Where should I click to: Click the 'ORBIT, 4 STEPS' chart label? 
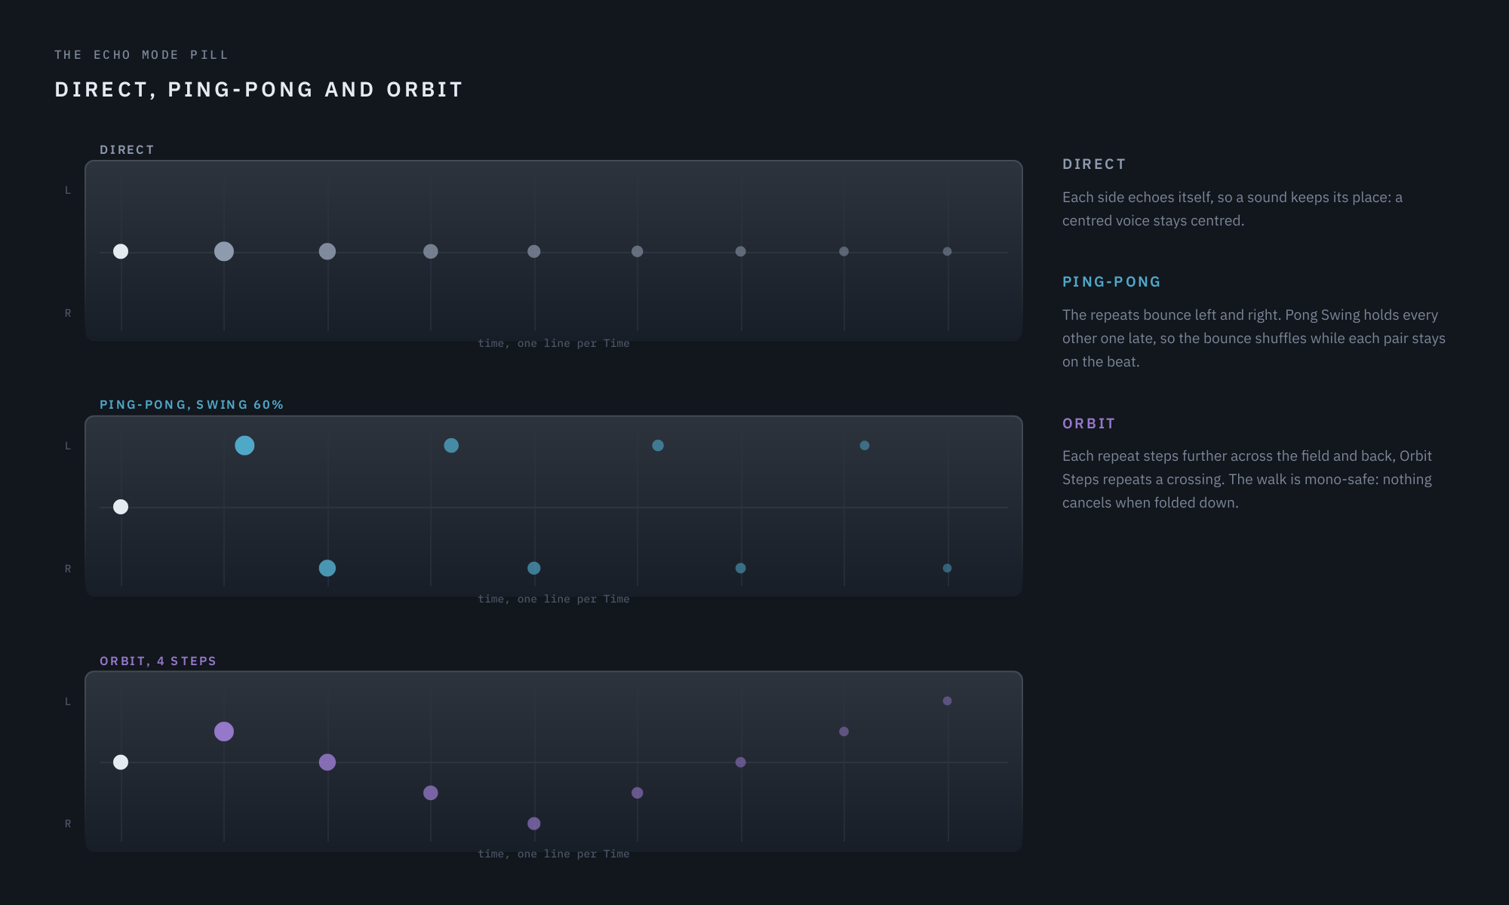(158, 661)
